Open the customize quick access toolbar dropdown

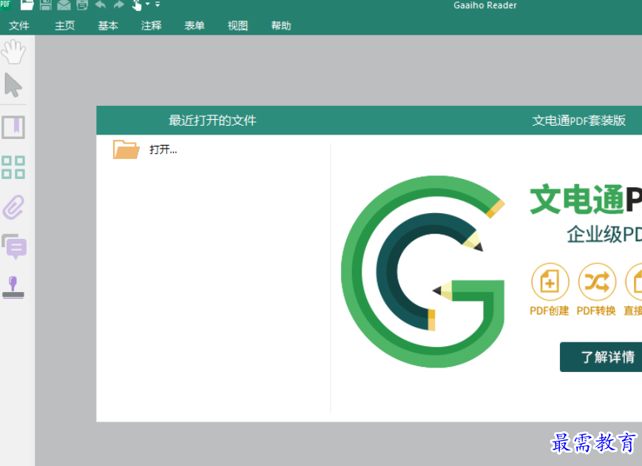point(158,4)
